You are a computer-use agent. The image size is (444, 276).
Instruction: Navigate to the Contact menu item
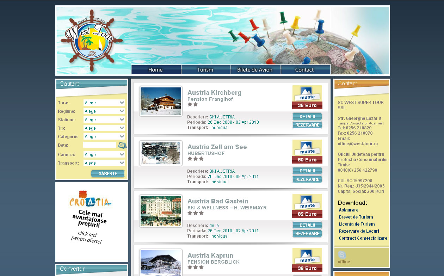[x=305, y=70]
